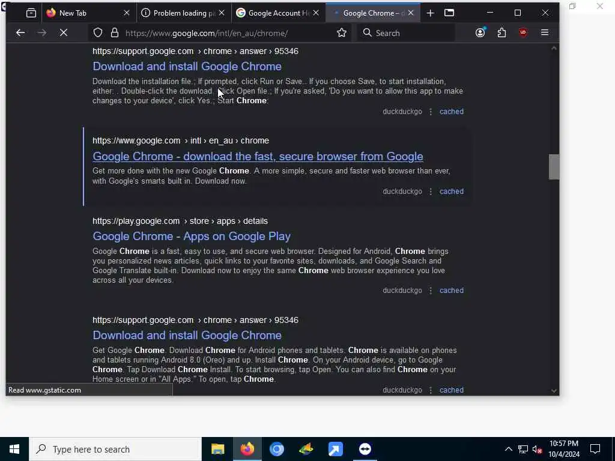Open the clock showing 10:57 PM
The width and height of the screenshot is (615, 461).
click(x=563, y=449)
